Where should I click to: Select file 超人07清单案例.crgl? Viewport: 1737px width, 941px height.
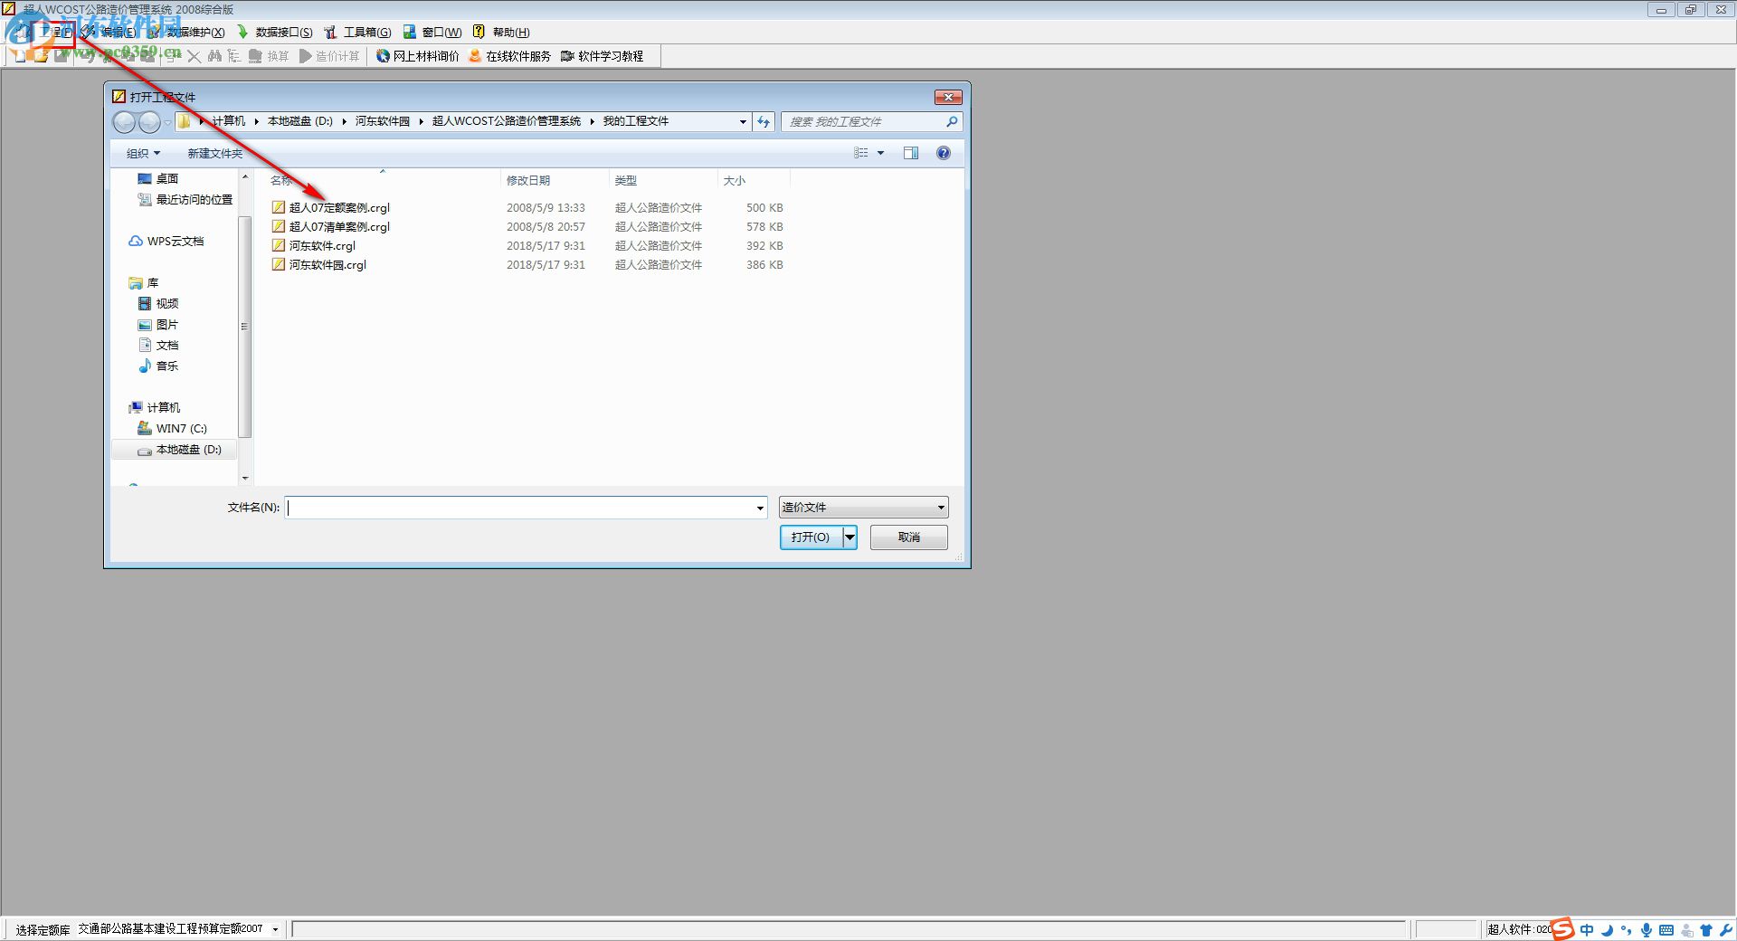331,227
